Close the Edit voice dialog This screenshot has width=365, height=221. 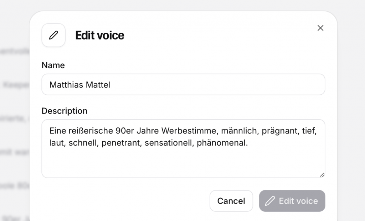pos(320,28)
